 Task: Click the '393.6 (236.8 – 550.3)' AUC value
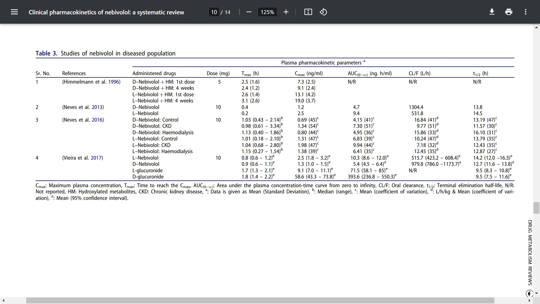coord(372,177)
